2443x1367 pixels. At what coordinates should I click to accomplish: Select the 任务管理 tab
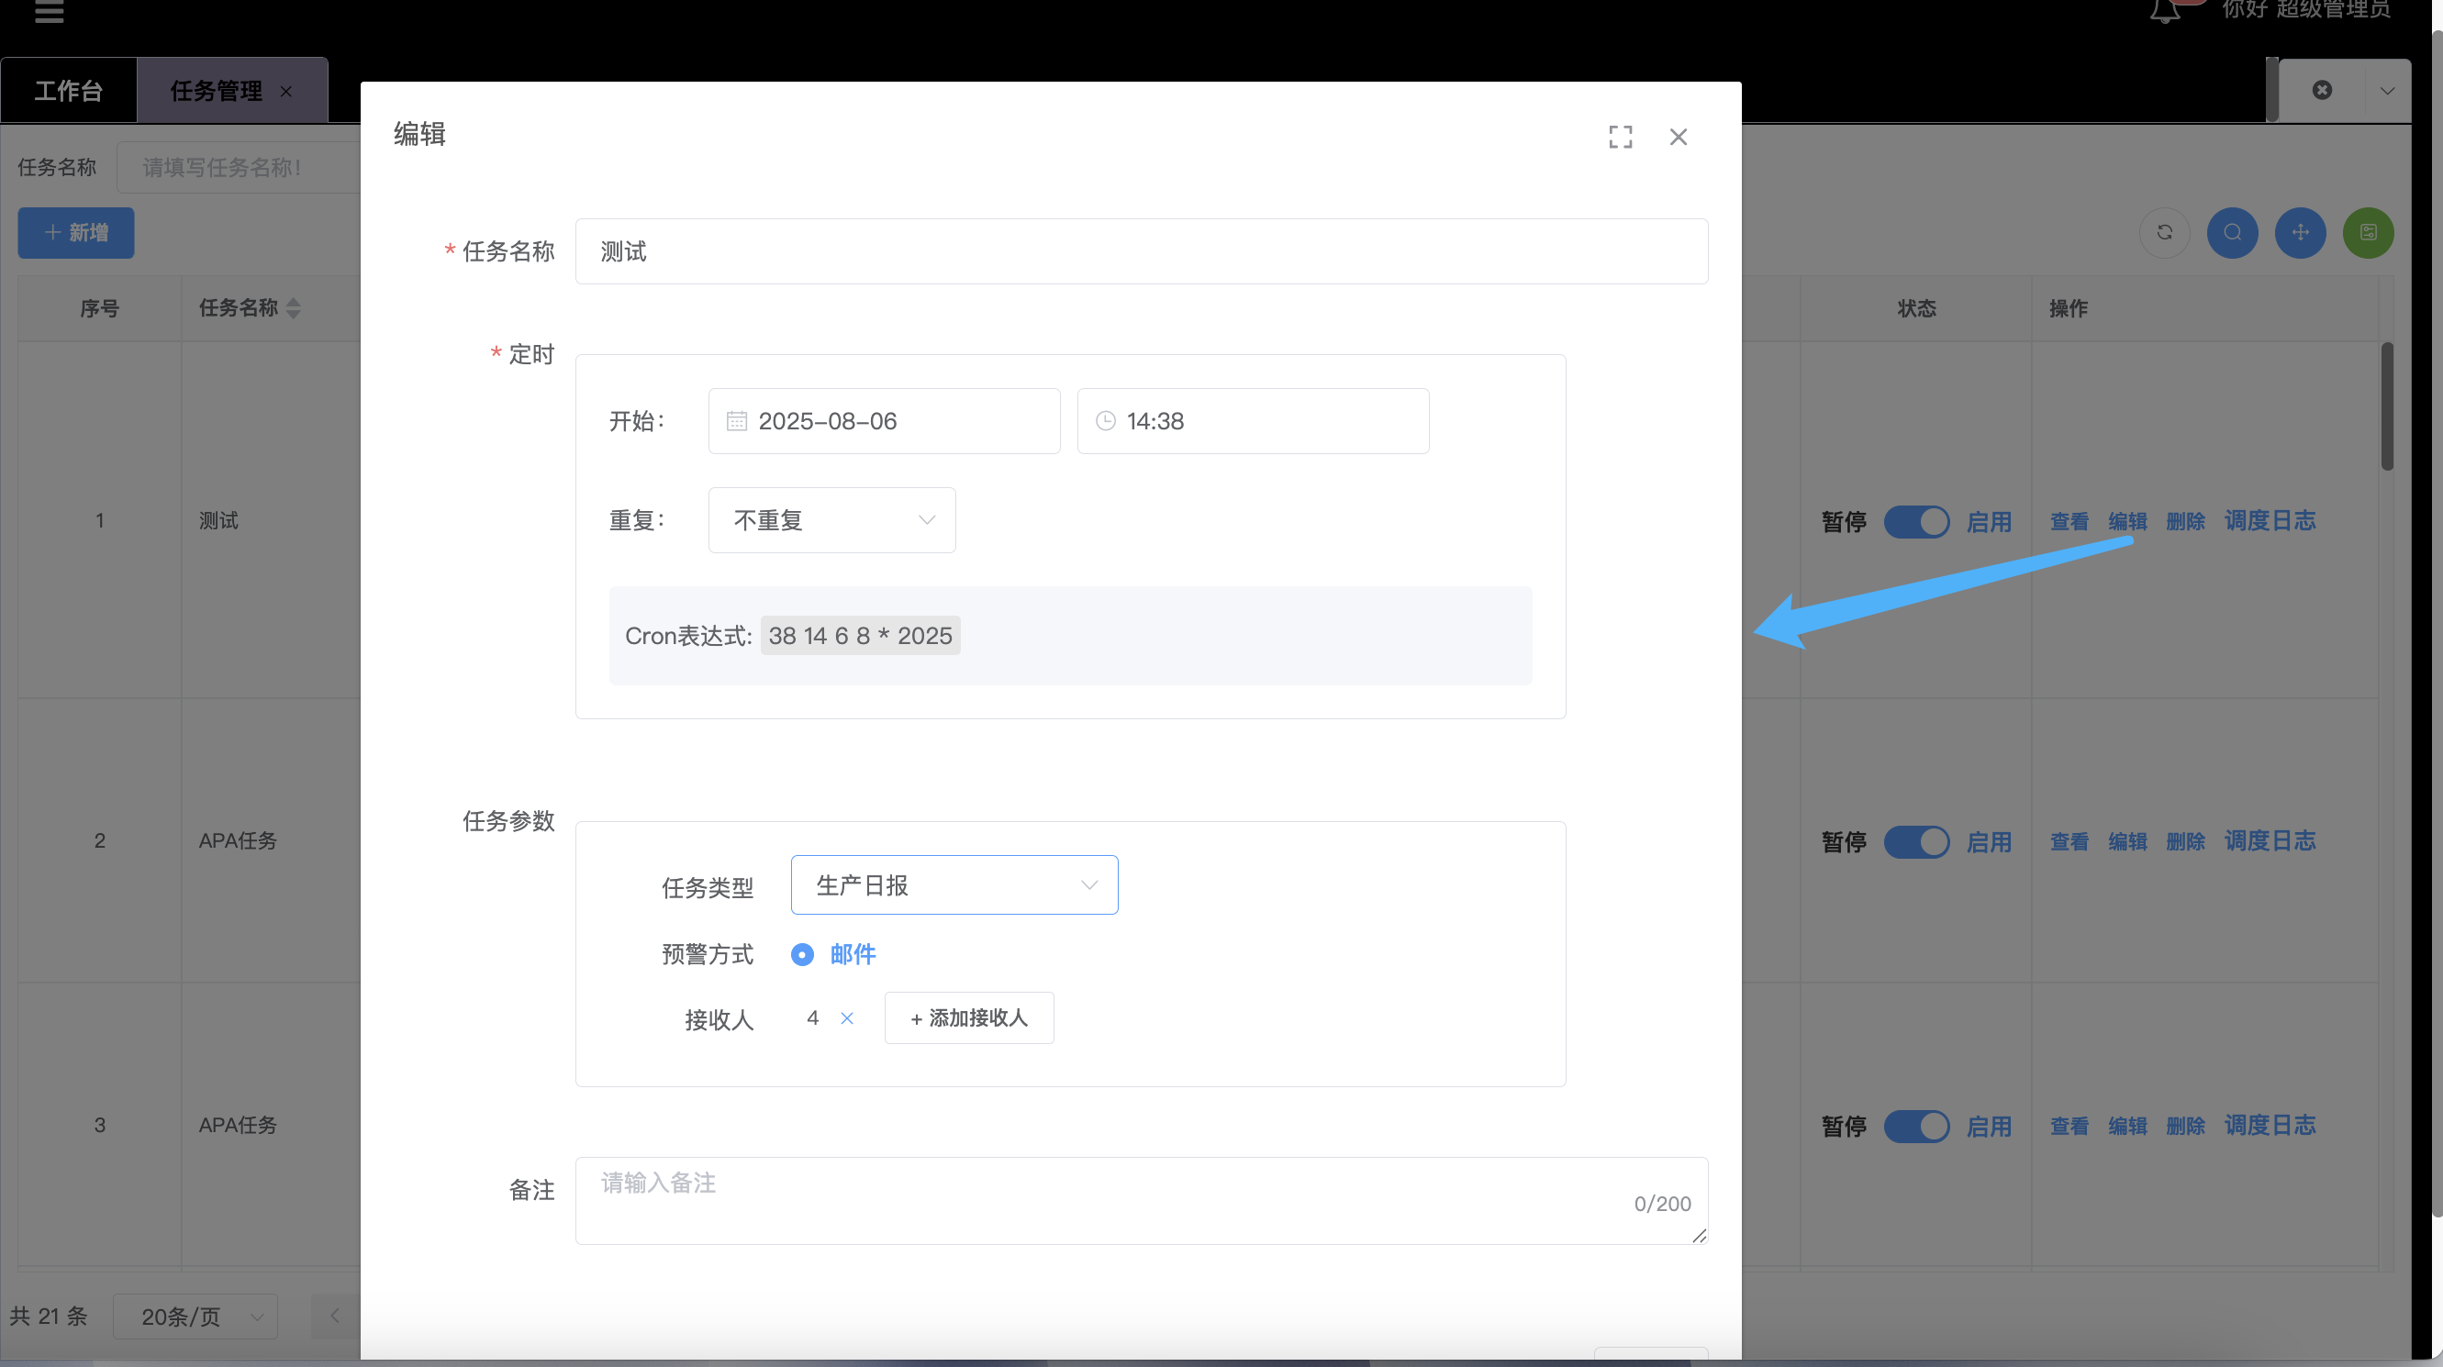pyautogui.click(x=217, y=91)
